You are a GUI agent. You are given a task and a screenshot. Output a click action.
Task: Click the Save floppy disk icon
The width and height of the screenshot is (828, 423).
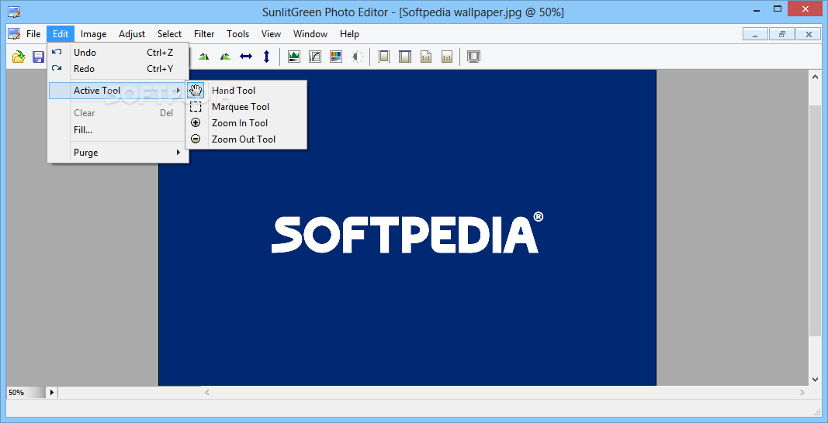[x=38, y=57]
